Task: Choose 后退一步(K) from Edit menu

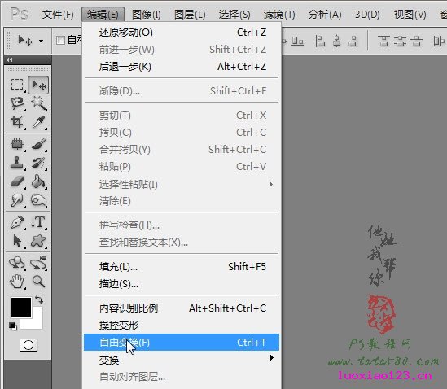Action: pos(182,67)
